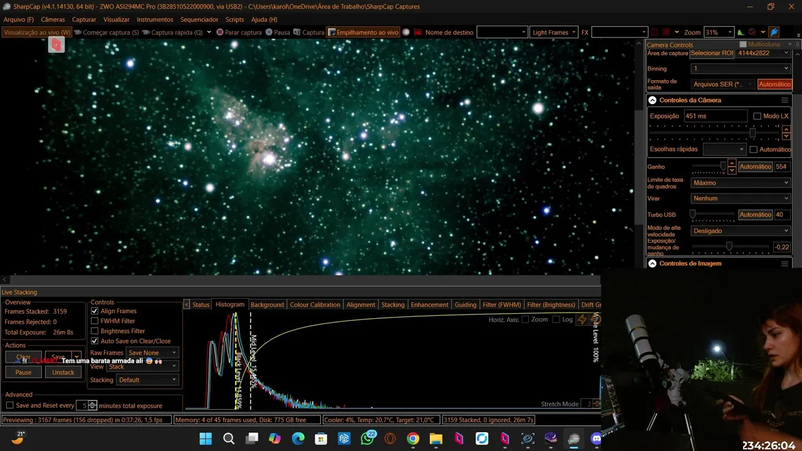Open the 4144x2822 resolution dropdown
Screen dimensions: 802x451
763,53
